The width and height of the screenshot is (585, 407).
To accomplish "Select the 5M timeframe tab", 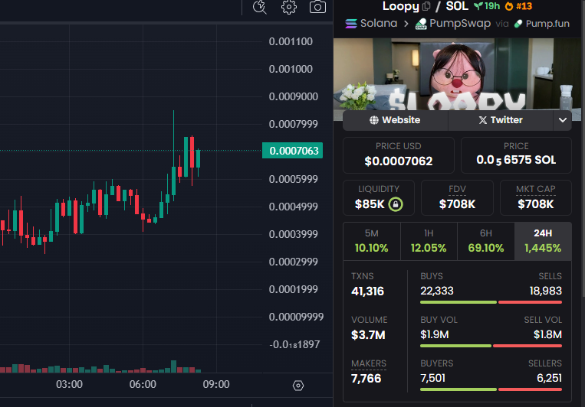I will pos(372,241).
